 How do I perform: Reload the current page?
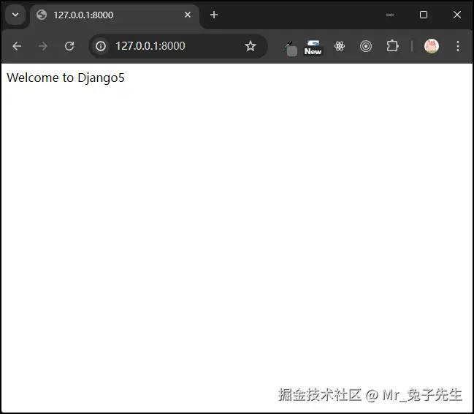point(69,46)
